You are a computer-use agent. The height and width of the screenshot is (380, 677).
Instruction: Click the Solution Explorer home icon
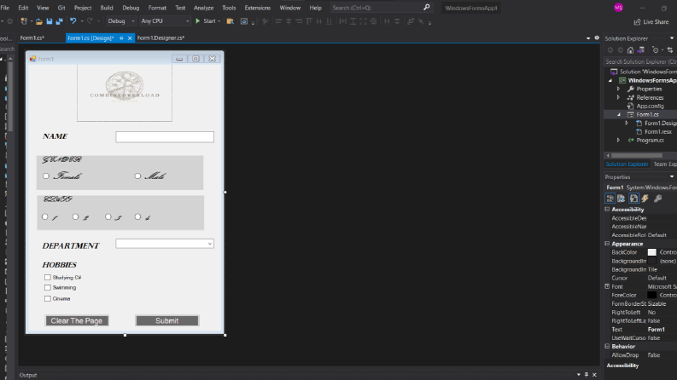[630, 50]
